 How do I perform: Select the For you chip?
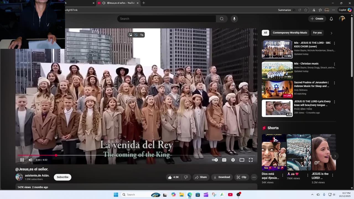317,33
